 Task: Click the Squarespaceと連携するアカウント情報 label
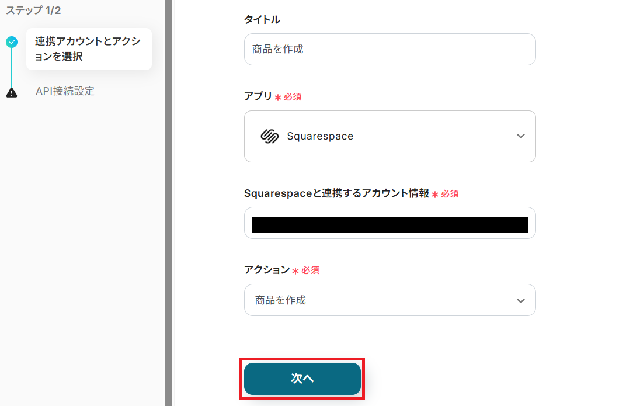click(x=336, y=193)
